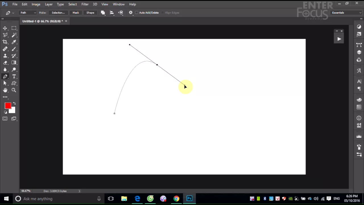Select the Magic Wand tool
Image resolution: width=364 pixels, height=205 pixels.
(x=14, y=35)
